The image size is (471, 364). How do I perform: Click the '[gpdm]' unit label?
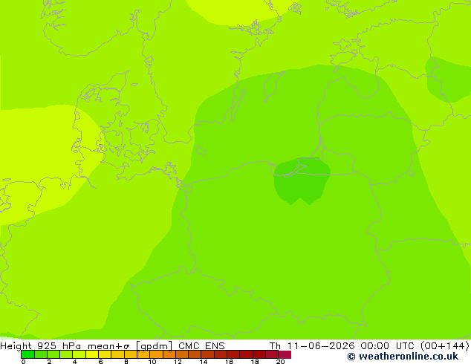[x=154, y=346]
